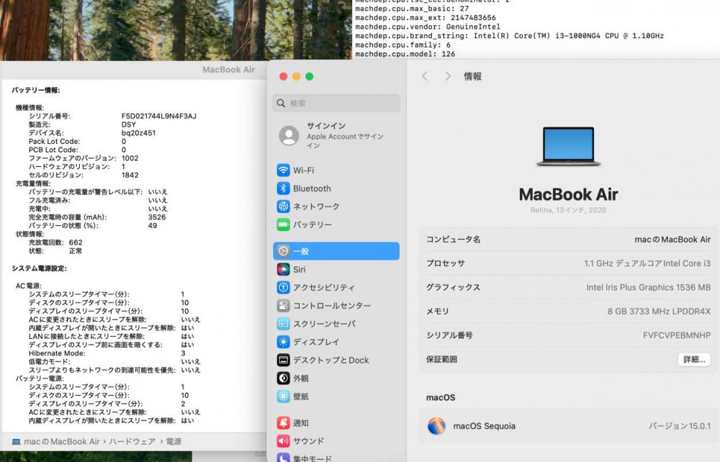Click the macOS Sequoia logo icon
The height and width of the screenshot is (462, 720).
[x=436, y=426]
